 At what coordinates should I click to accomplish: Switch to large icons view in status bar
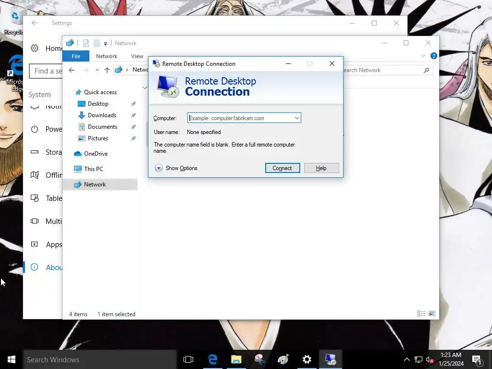pyautogui.click(x=432, y=313)
